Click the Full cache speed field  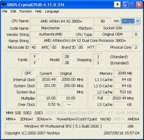point(100,98)
